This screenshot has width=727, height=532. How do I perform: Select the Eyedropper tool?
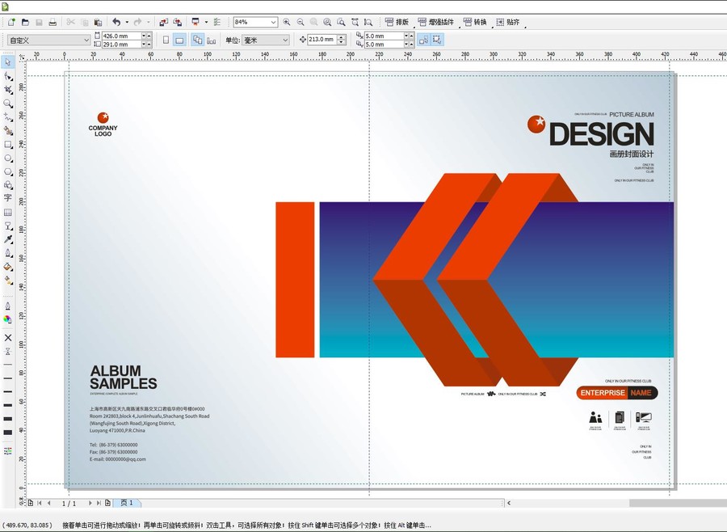[x=8, y=239]
